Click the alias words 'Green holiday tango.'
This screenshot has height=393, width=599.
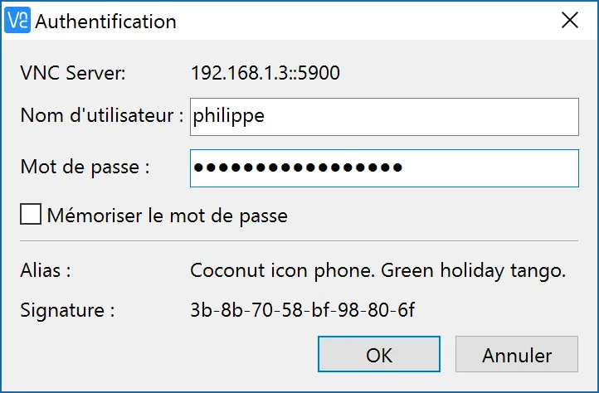474,271
